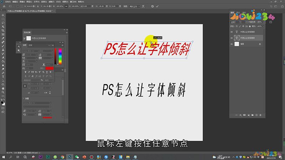This screenshot has width=285, height=160.
Task: Hide the background layer via eye icon
Action: tap(232, 44)
